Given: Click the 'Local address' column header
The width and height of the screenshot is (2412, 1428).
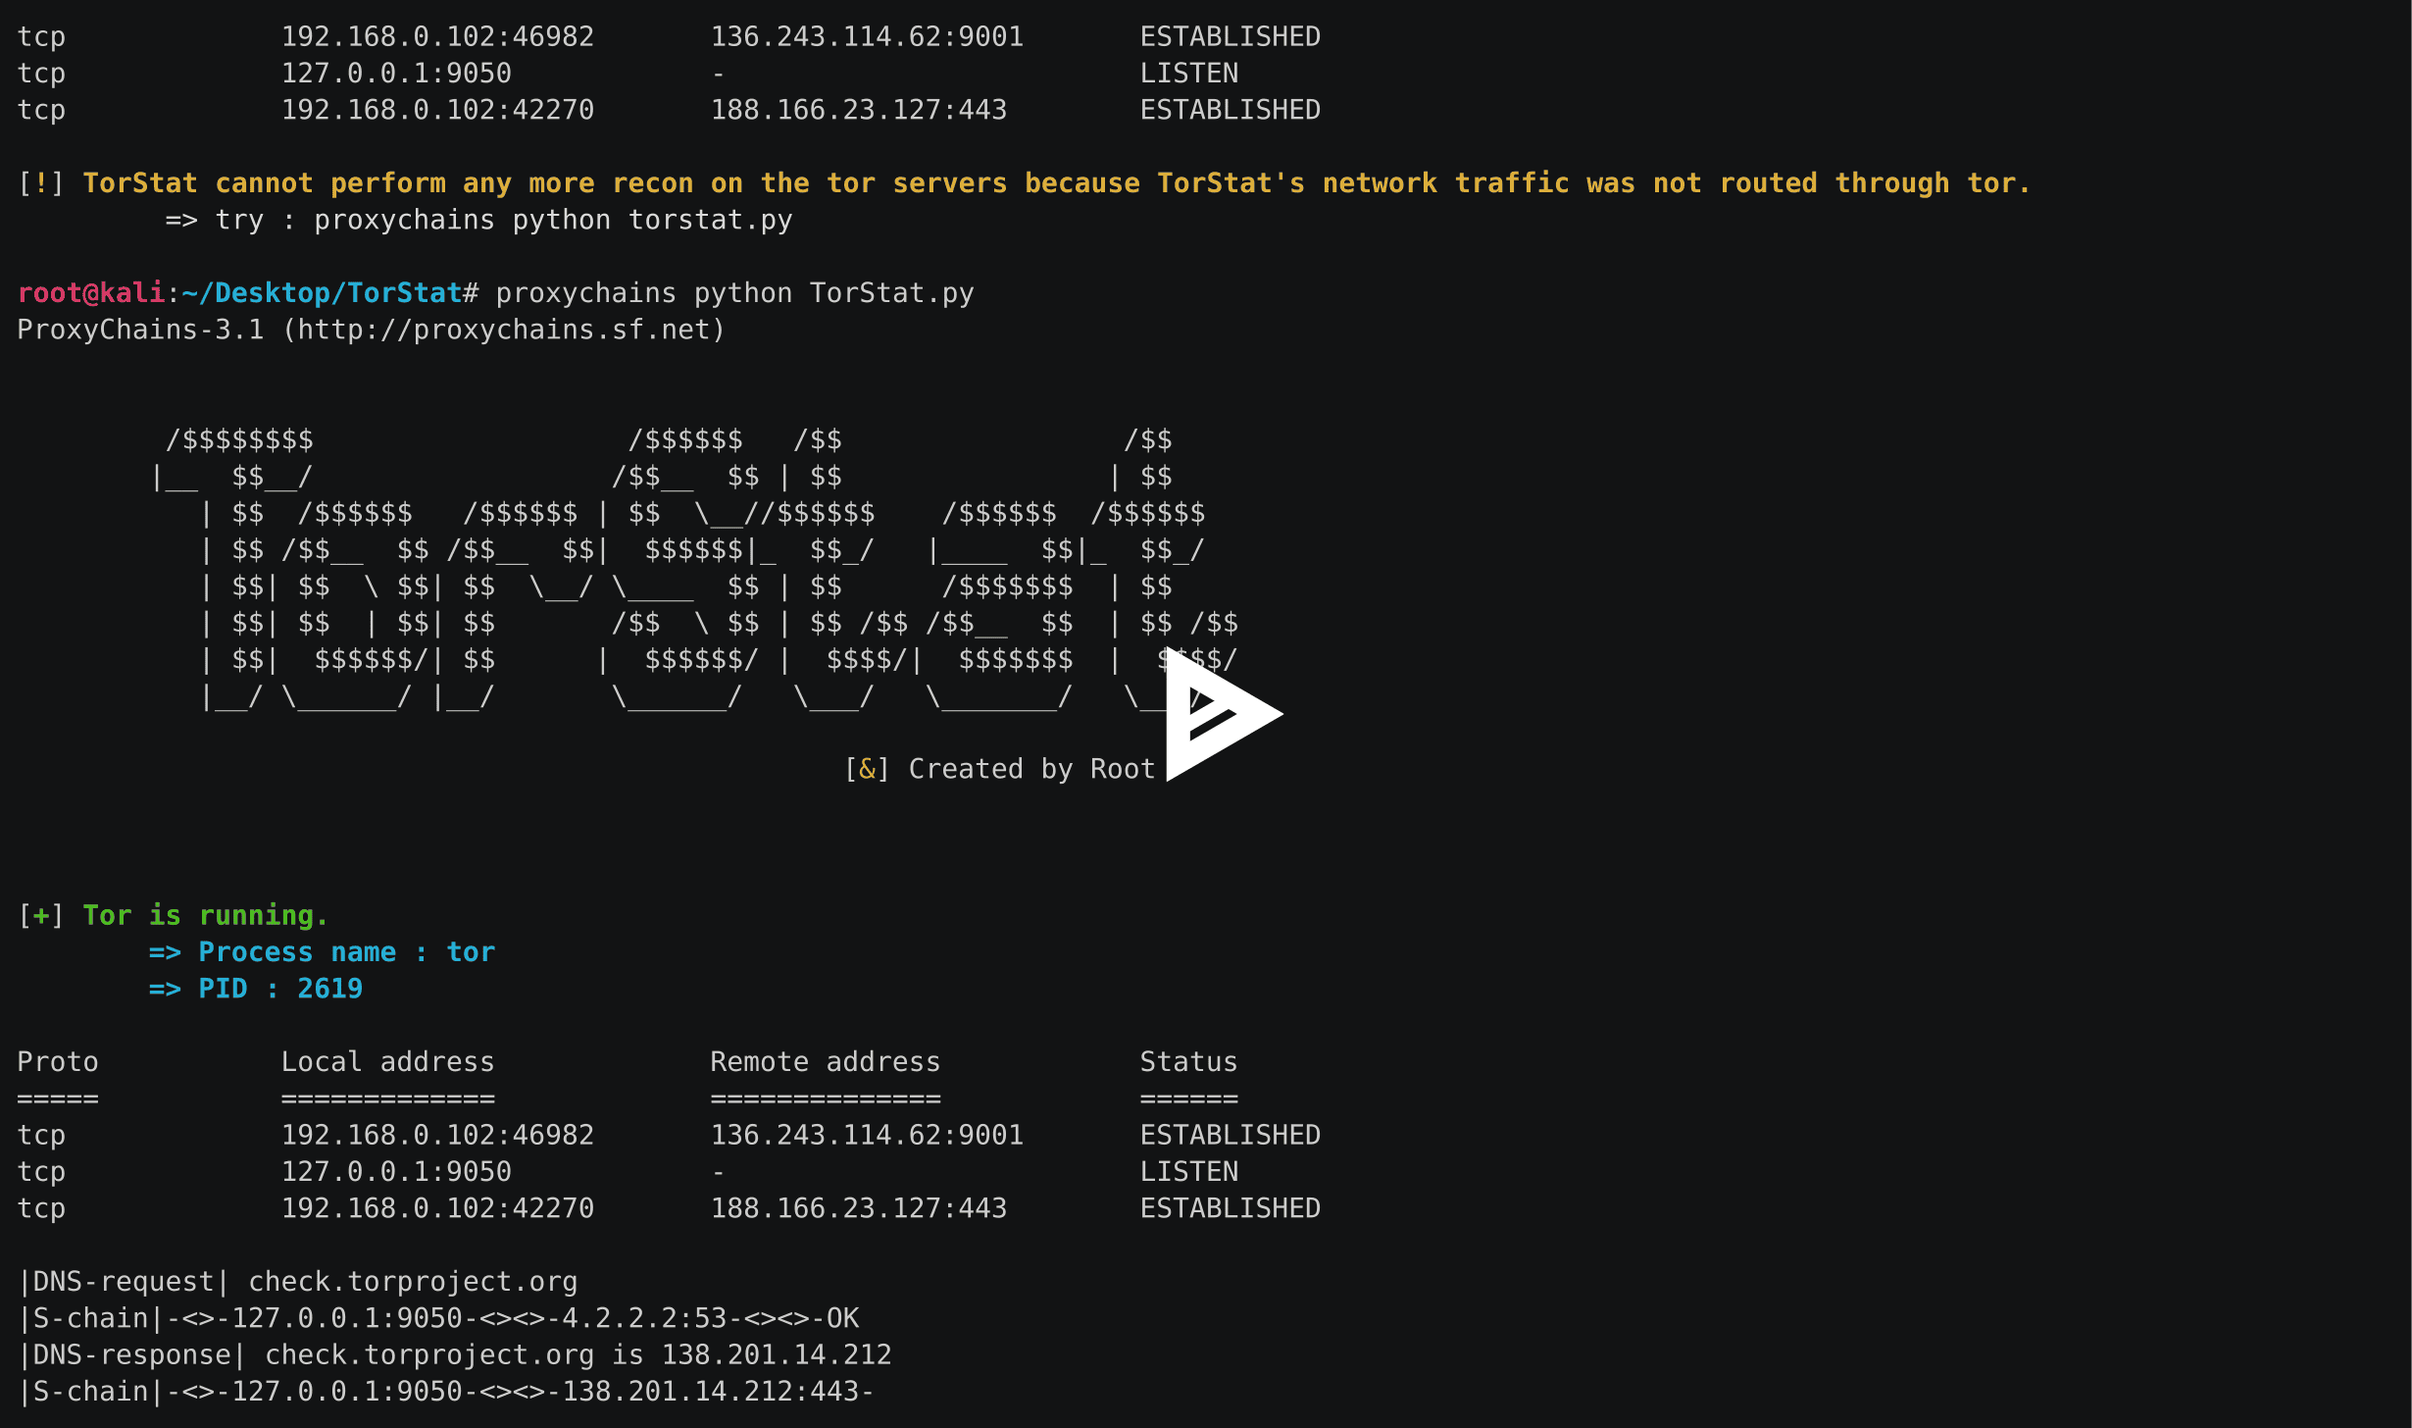Looking at the screenshot, I should [x=387, y=1061].
